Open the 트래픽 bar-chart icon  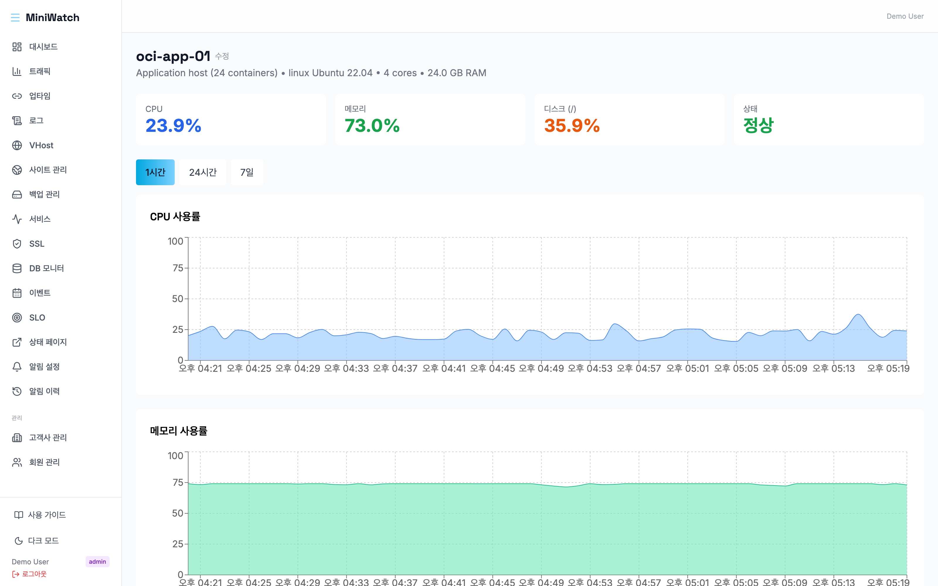pyautogui.click(x=17, y=71)
